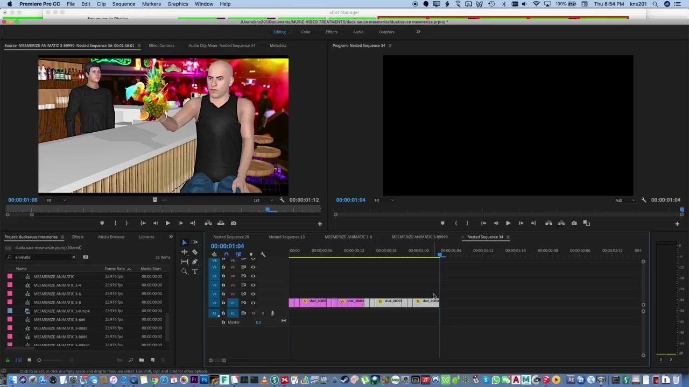Image resolution: width=689 pixels, height=387 pixels.
Task: Expand Project panel tabs overflow chevron
Action: click(171, 236)
